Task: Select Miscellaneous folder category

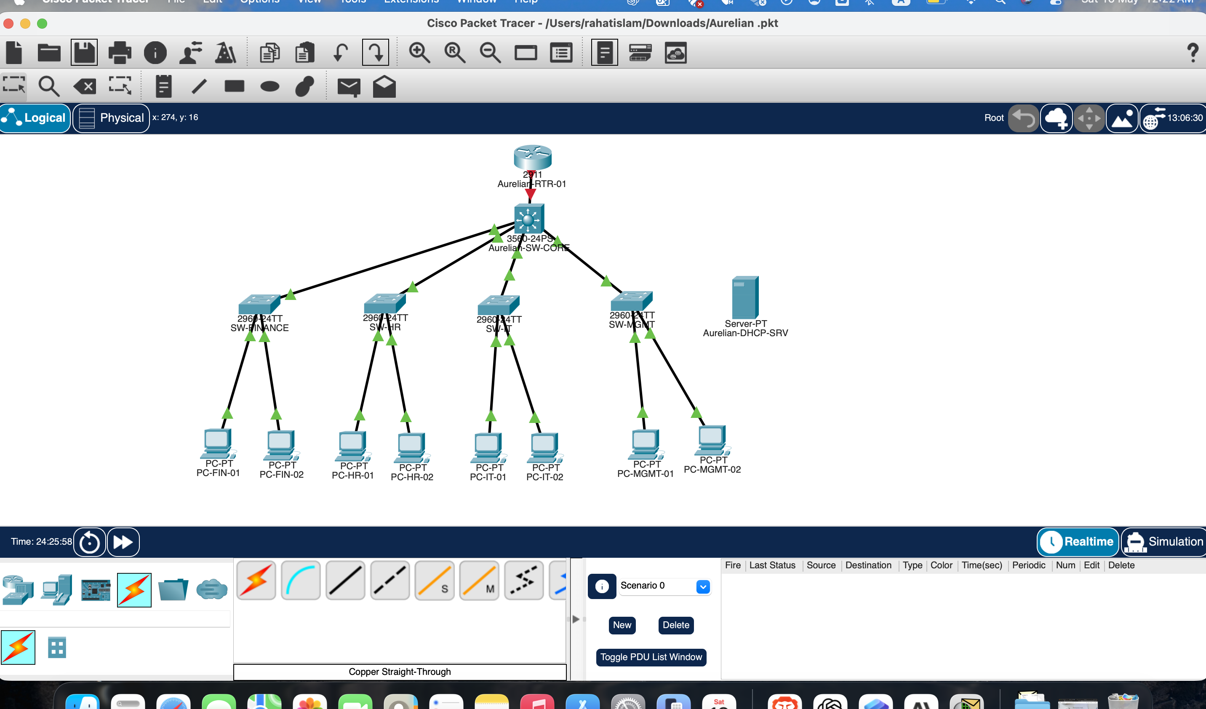Action: (x=173, y=590)
